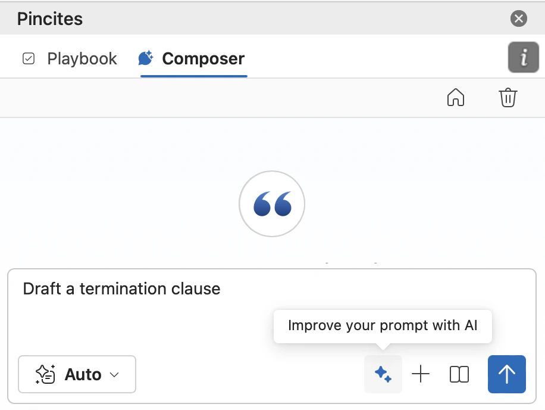Click the large quotation mark logo
Viewport: 545px width, 410px height.
272,204
